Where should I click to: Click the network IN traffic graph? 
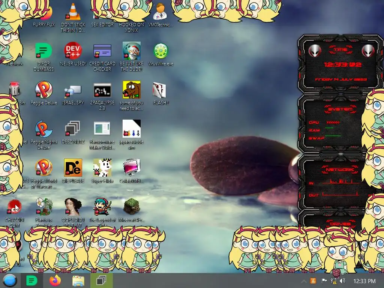341,181
